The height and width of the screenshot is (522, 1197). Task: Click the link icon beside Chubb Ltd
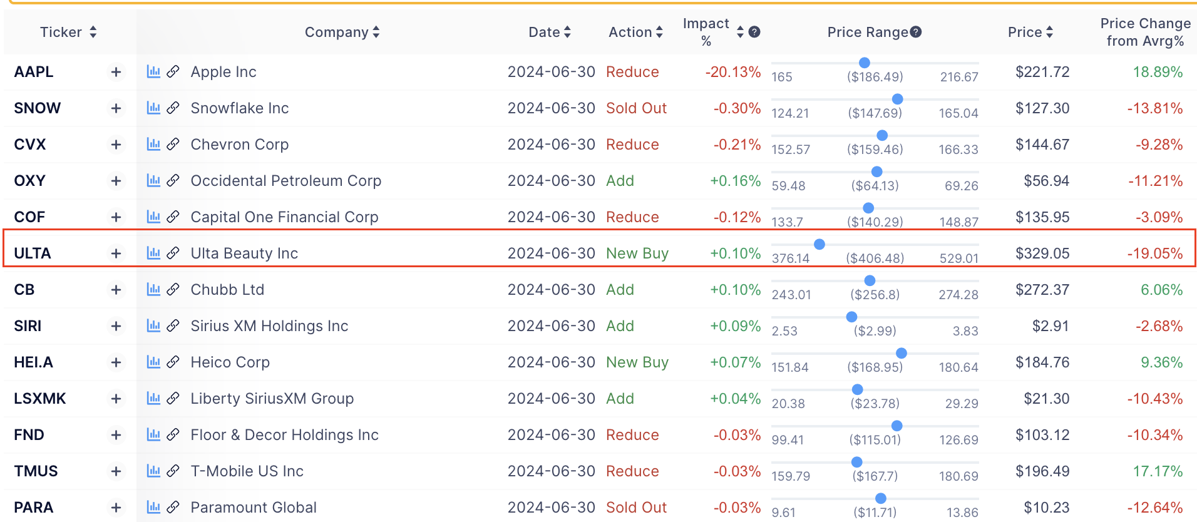point(173,290)
